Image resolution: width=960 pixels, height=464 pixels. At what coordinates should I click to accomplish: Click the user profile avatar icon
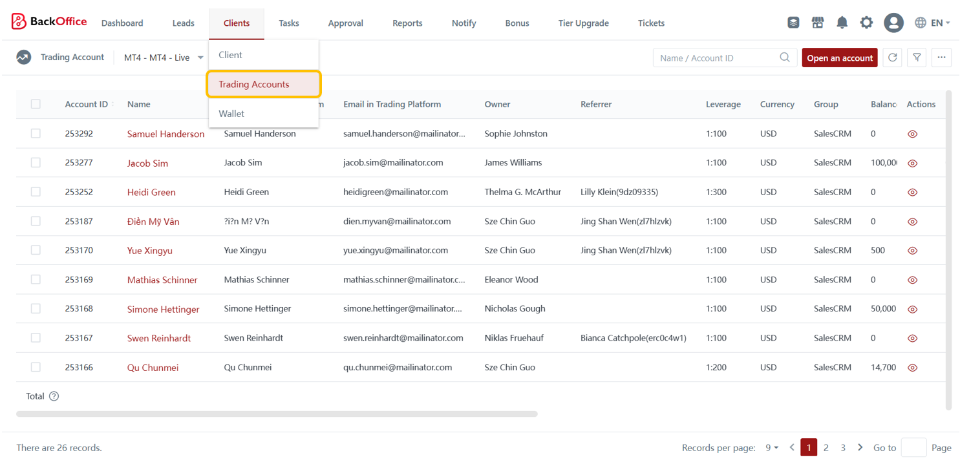(893, 23)
